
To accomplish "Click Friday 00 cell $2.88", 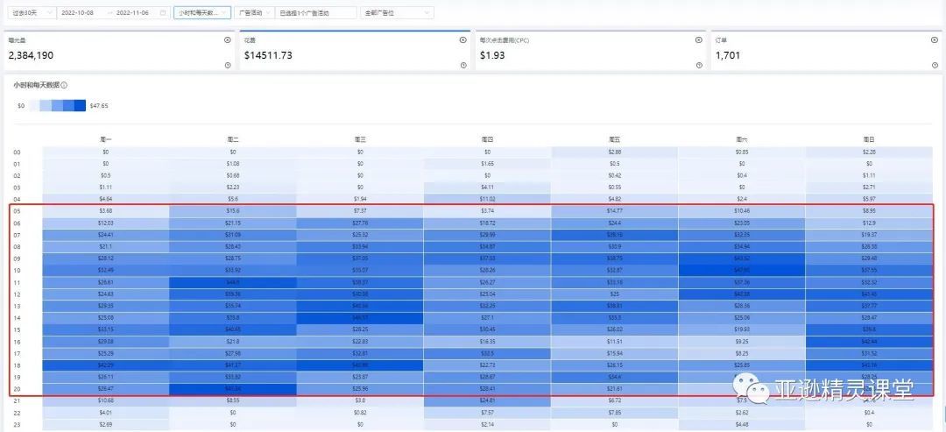I will pyautogui.click(x=614, y=152).
